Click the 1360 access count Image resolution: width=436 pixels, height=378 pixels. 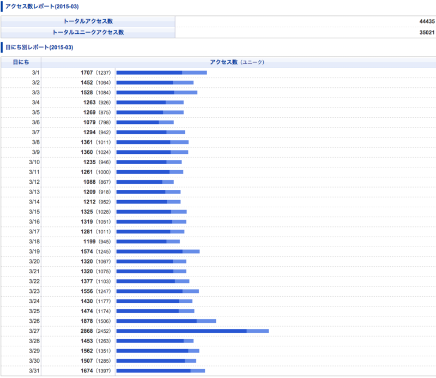[87, 152]
